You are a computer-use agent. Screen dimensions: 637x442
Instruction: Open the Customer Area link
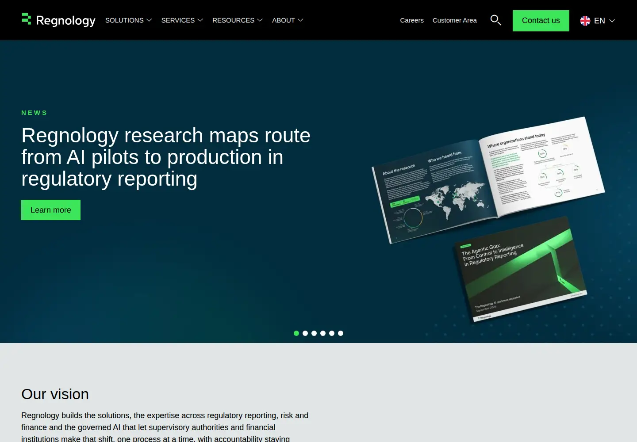pyautogui.click(x=455, y=20)
